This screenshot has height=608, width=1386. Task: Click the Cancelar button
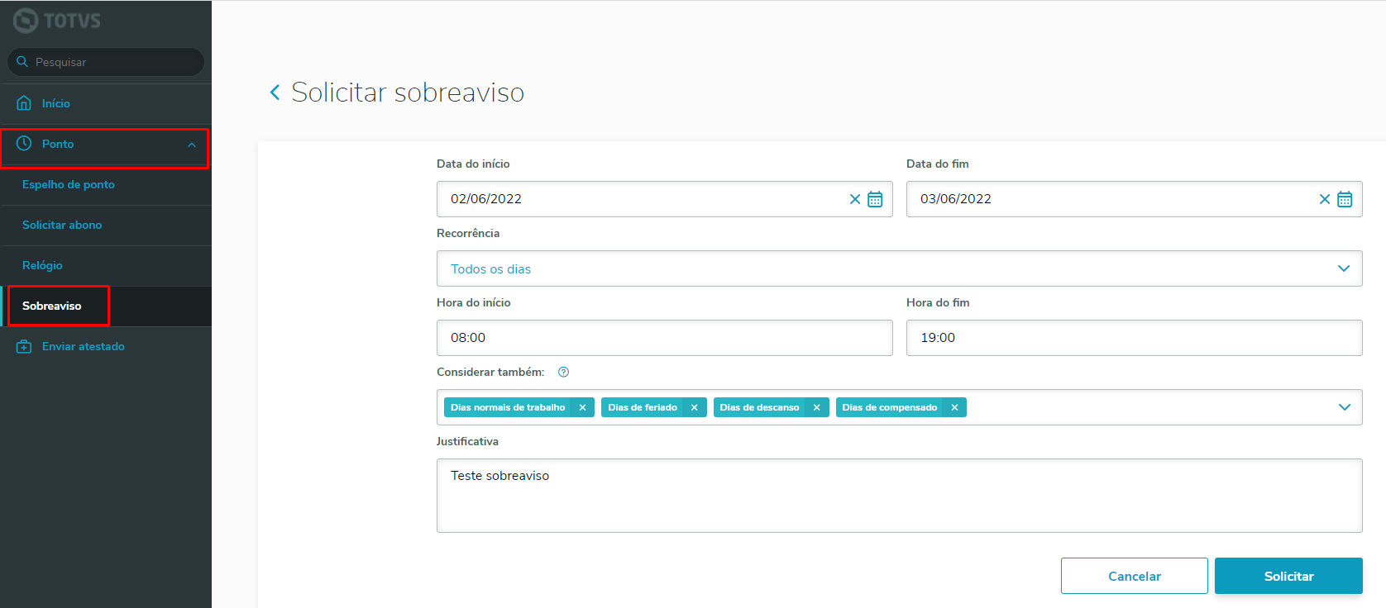pos(1135,576)
